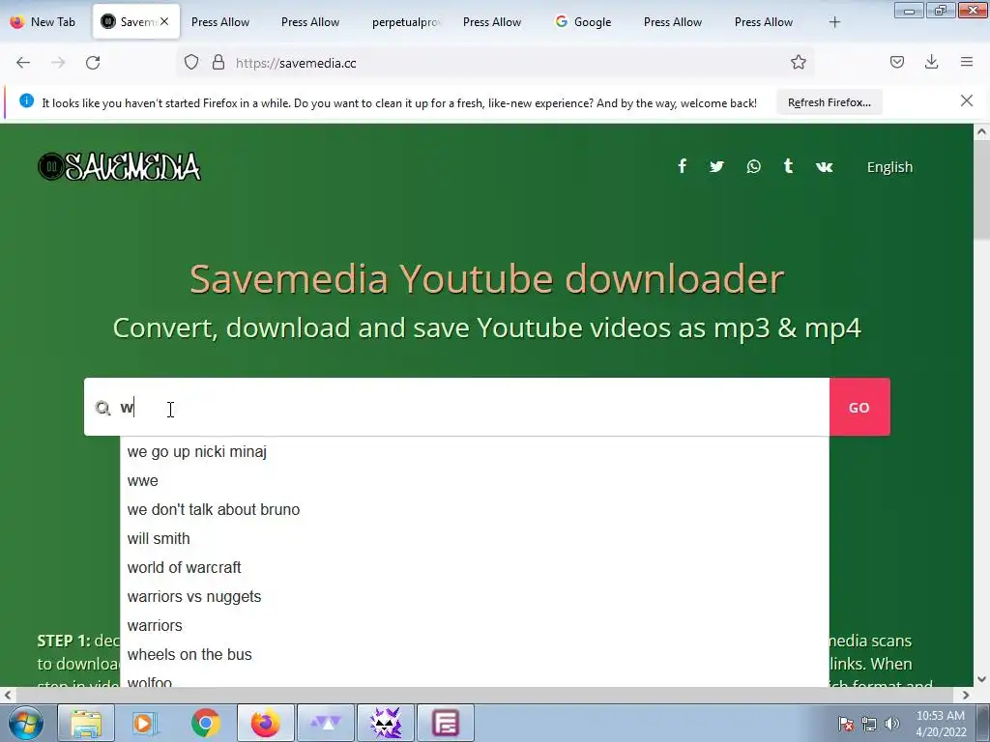Open the Windows Start button
This screenshot has height=742, width=990.
(x=26, y=723)
